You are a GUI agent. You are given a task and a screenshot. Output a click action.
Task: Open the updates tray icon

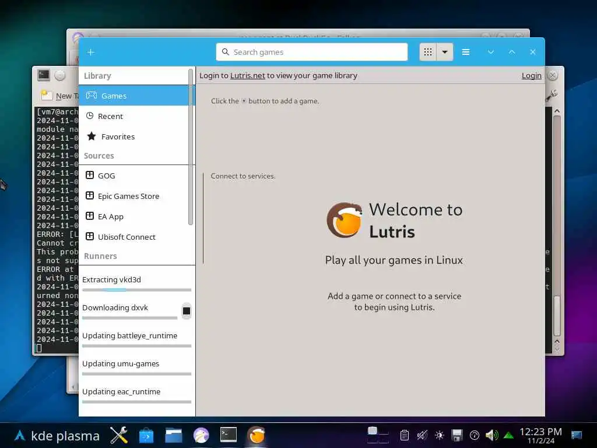tap(475, 435)
